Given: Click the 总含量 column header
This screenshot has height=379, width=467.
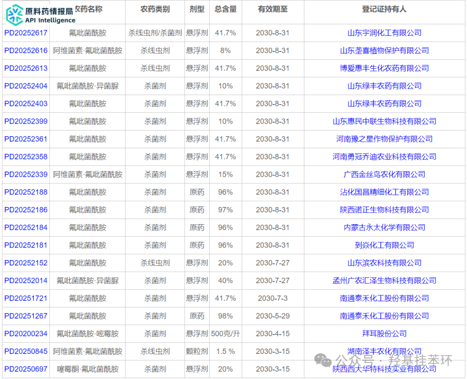Looking at the screenshot, I should point(225,9).
